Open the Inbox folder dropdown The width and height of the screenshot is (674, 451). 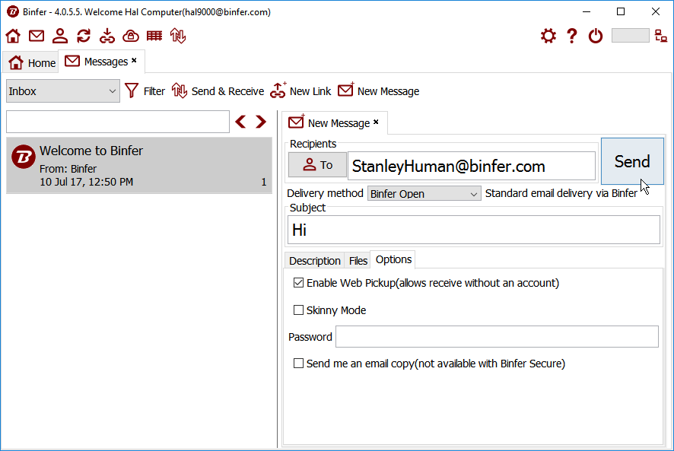(x=62, y=91)
